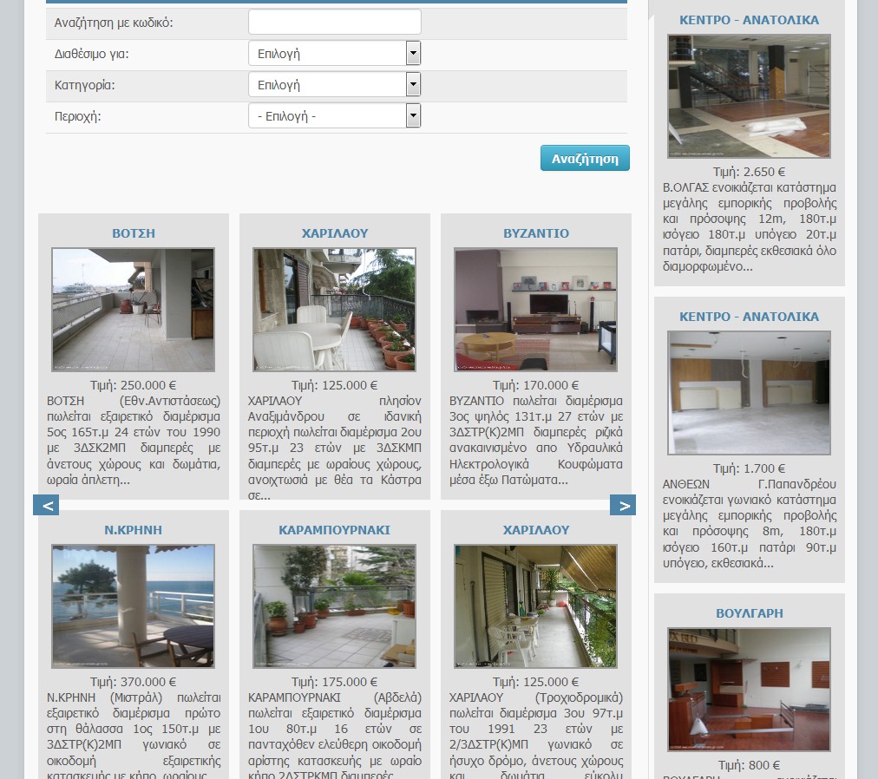Click the price 'Τιμή: 170.000 €'
This screenshot has width=878, height=779.
click(536, 385)
